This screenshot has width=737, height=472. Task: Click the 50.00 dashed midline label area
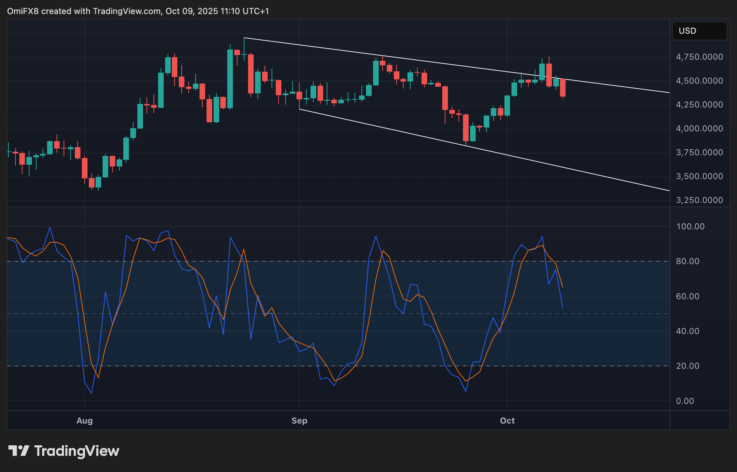687,314
